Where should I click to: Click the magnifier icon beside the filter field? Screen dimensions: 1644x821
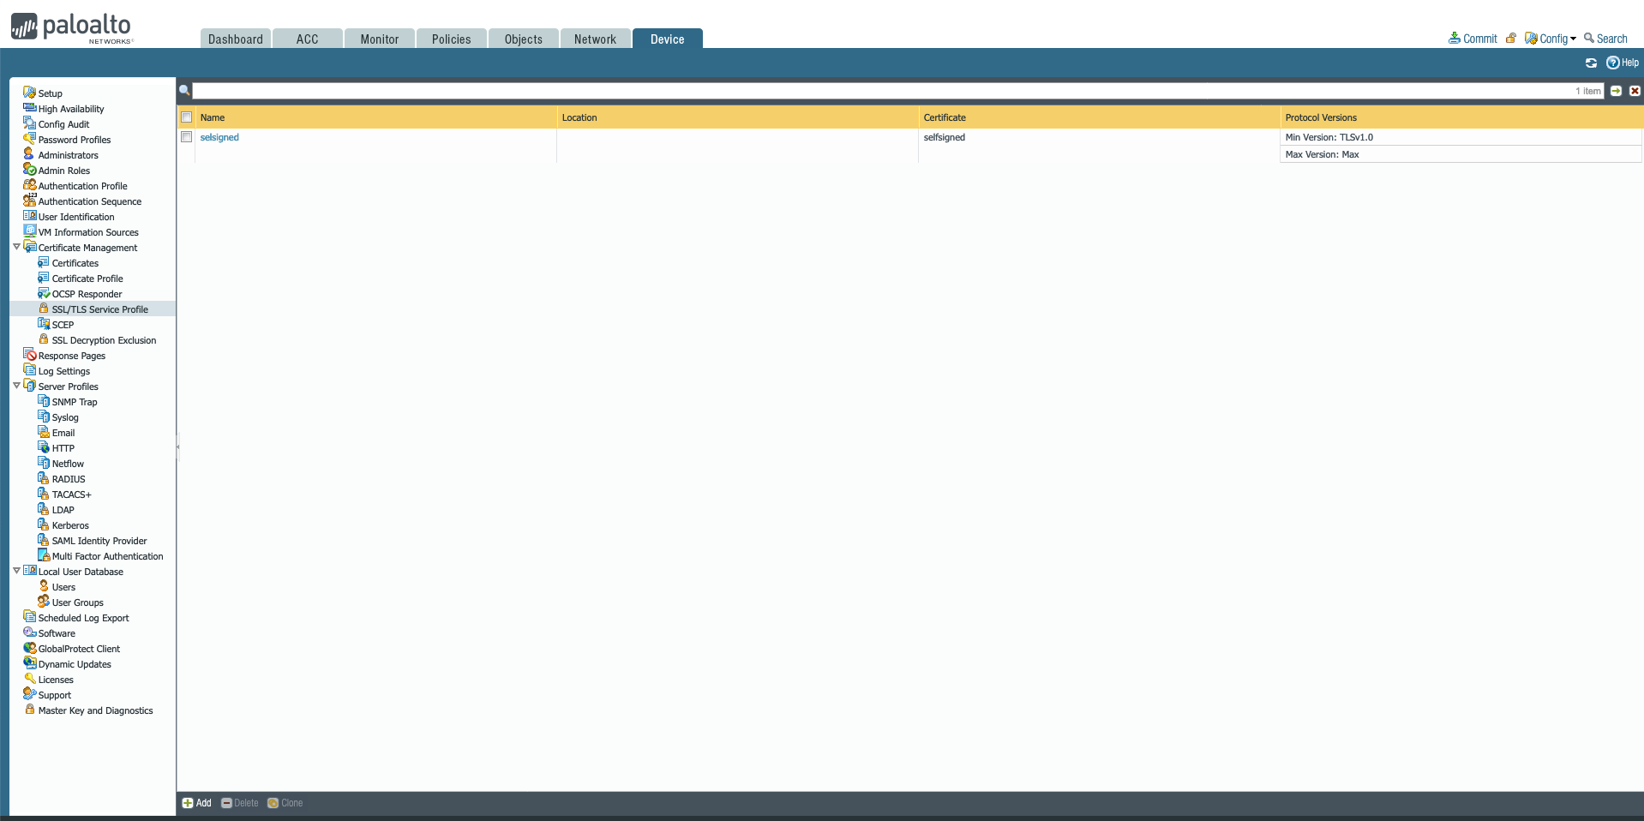click(x=184, y=90)
